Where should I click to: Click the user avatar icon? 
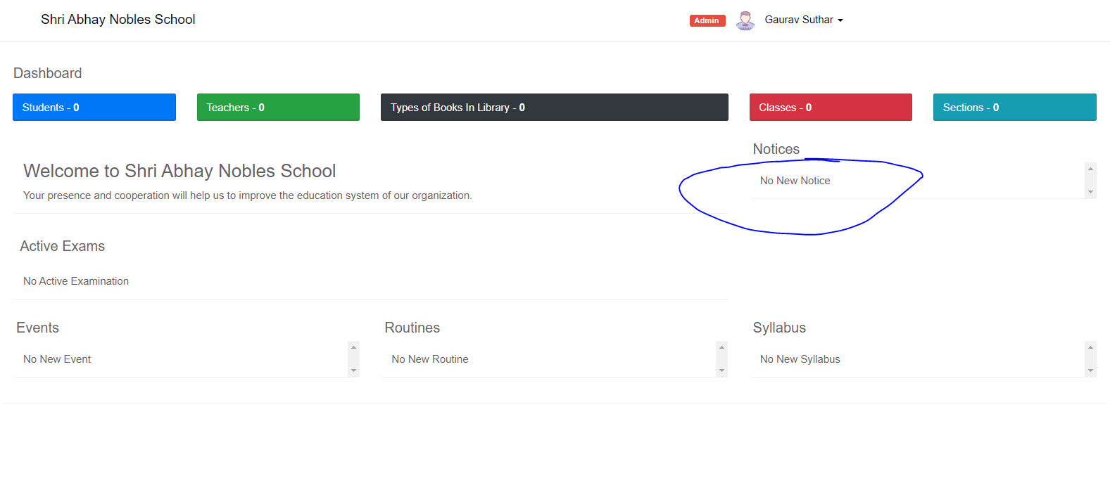(745, 20)
